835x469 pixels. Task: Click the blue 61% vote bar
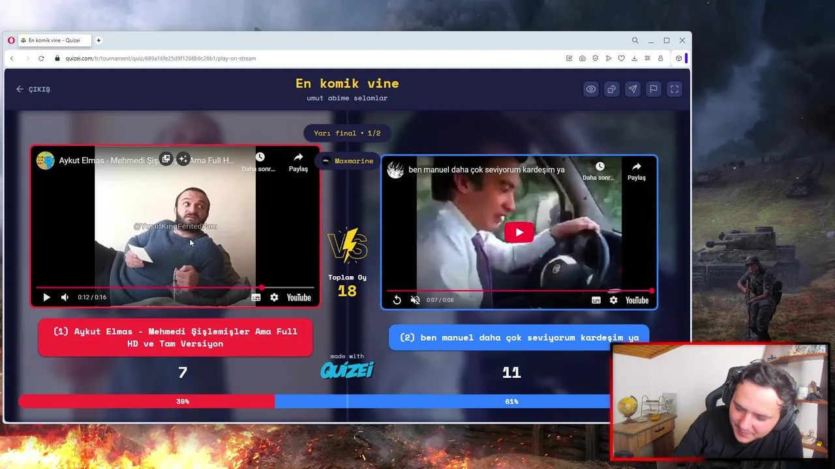tap(442, 401)
